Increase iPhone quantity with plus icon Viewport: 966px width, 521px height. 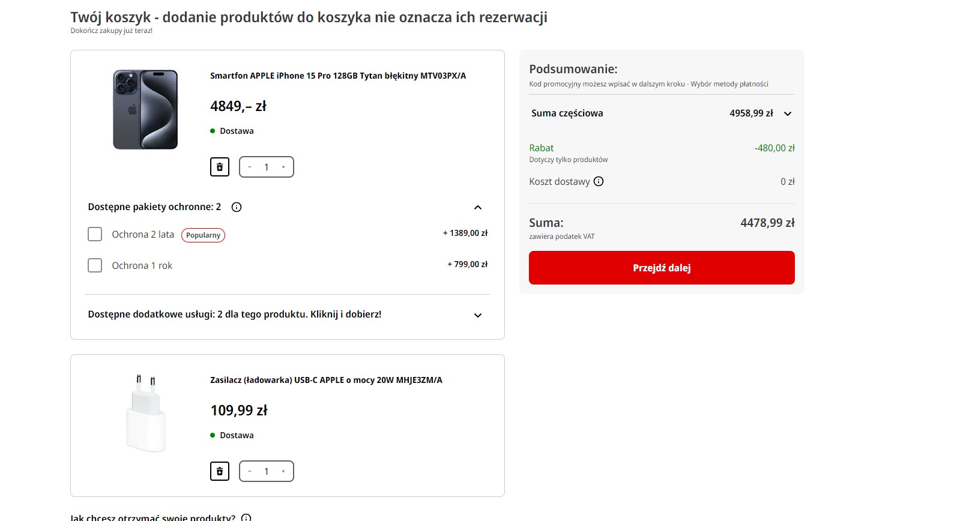point(283,167)
